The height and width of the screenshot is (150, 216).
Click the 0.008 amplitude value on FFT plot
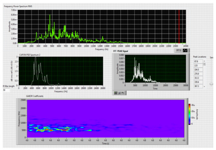tap(121, 55)
